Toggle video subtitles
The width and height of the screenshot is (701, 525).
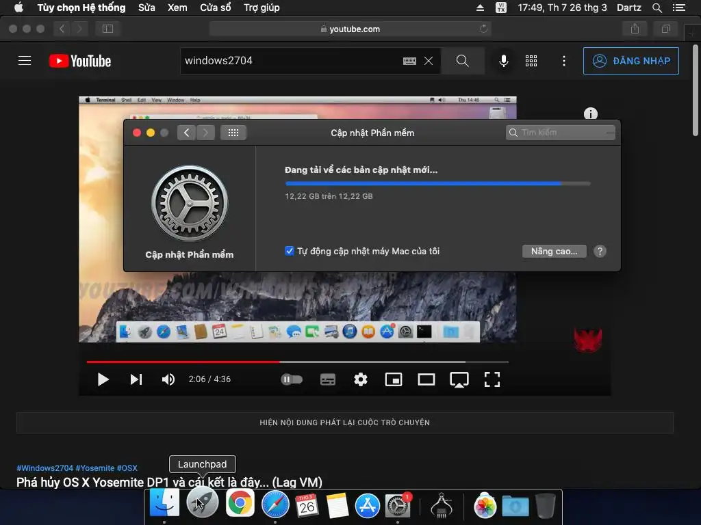(x=328, y=379)
